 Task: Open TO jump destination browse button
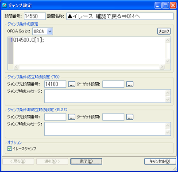pos(72,84)
